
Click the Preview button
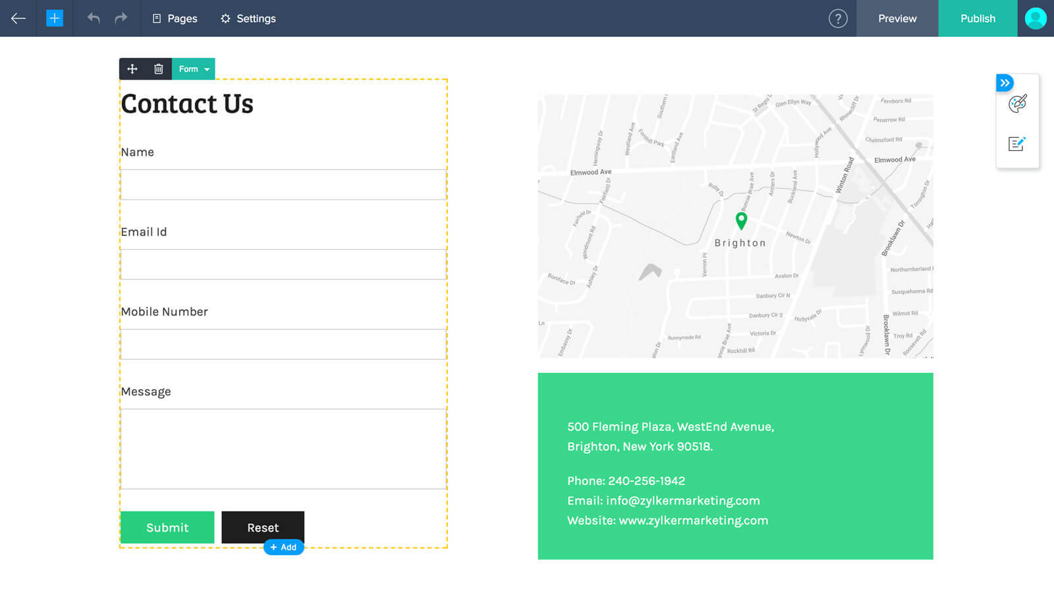click(x=897, y=18)
